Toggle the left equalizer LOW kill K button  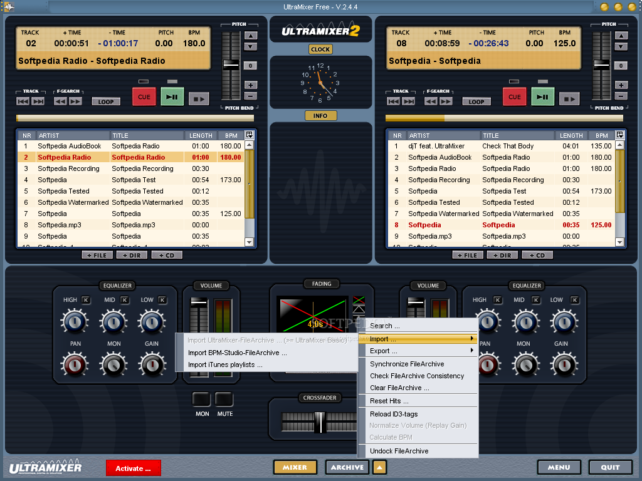(162, 300)
